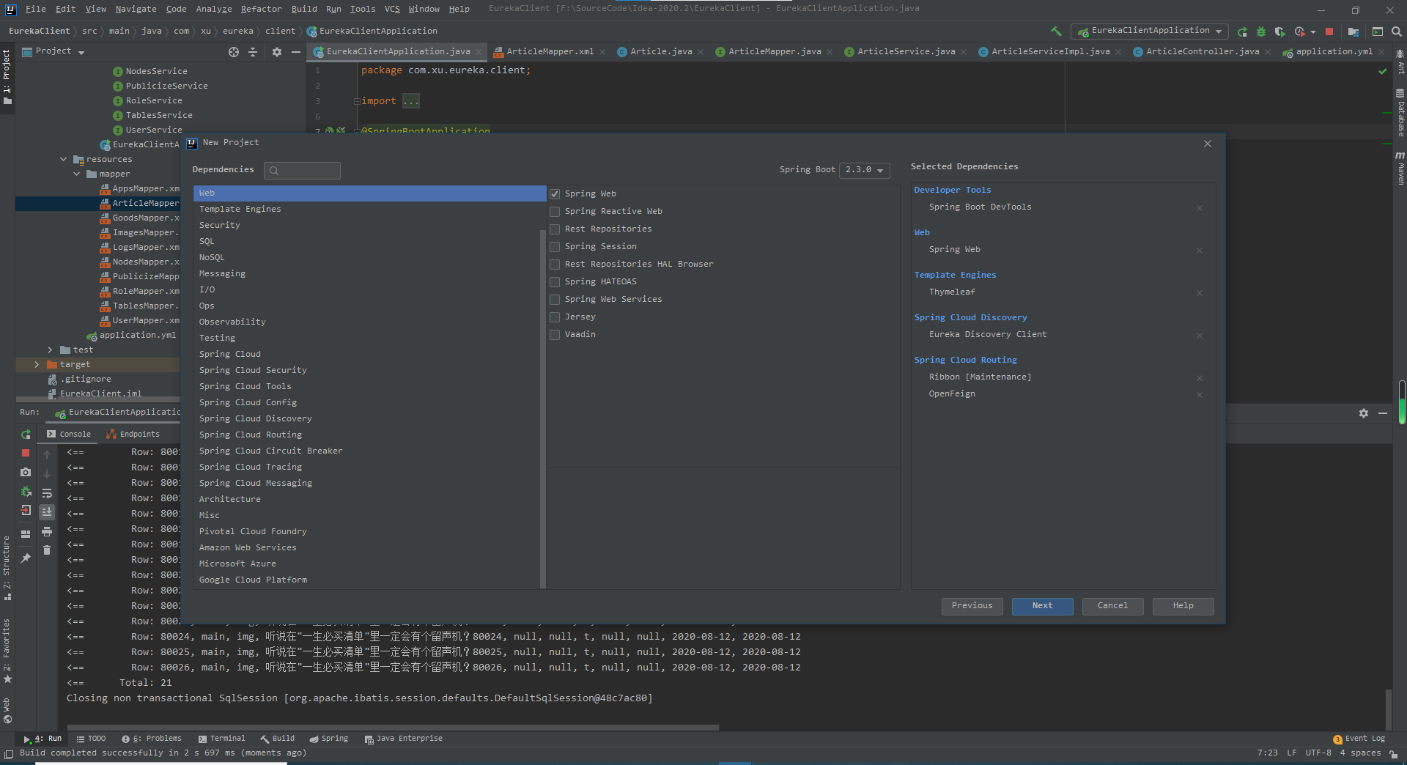
Task: Collapse the resources folder
Action: (x=64, y=159)
